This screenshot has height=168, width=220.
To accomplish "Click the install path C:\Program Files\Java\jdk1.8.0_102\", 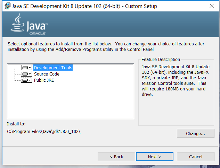I will 44,132.
